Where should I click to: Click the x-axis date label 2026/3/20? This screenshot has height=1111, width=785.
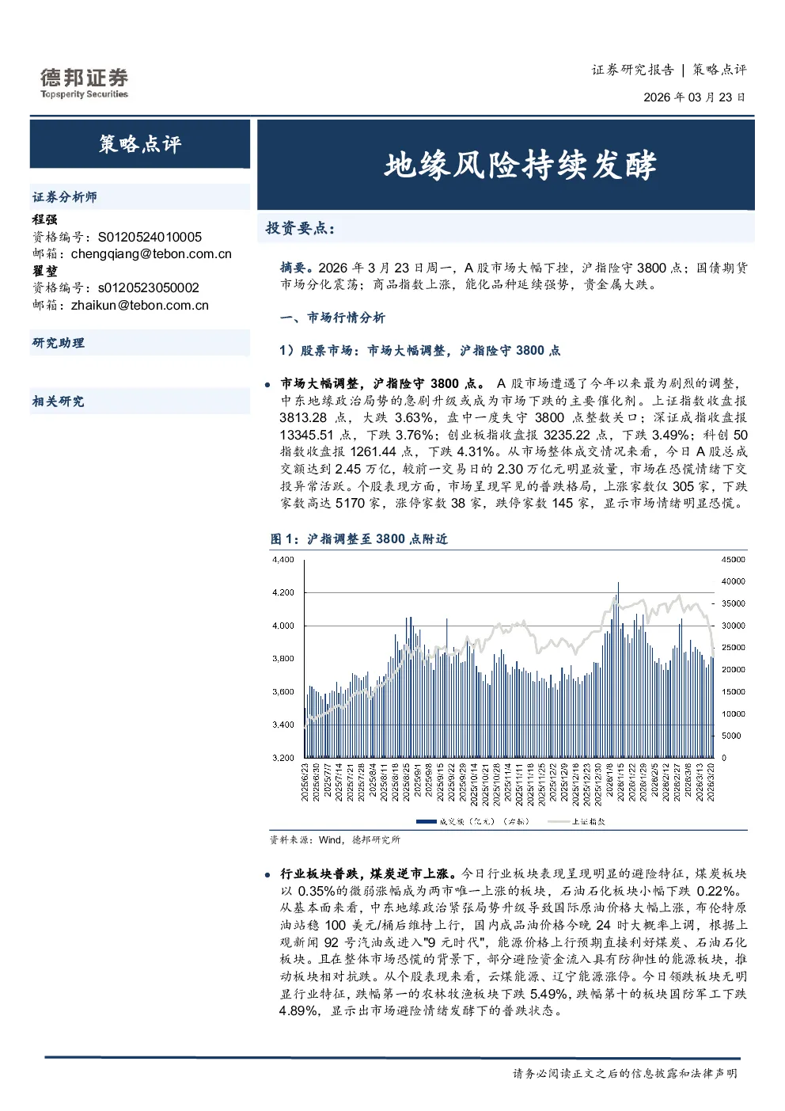tap(711, 782)
